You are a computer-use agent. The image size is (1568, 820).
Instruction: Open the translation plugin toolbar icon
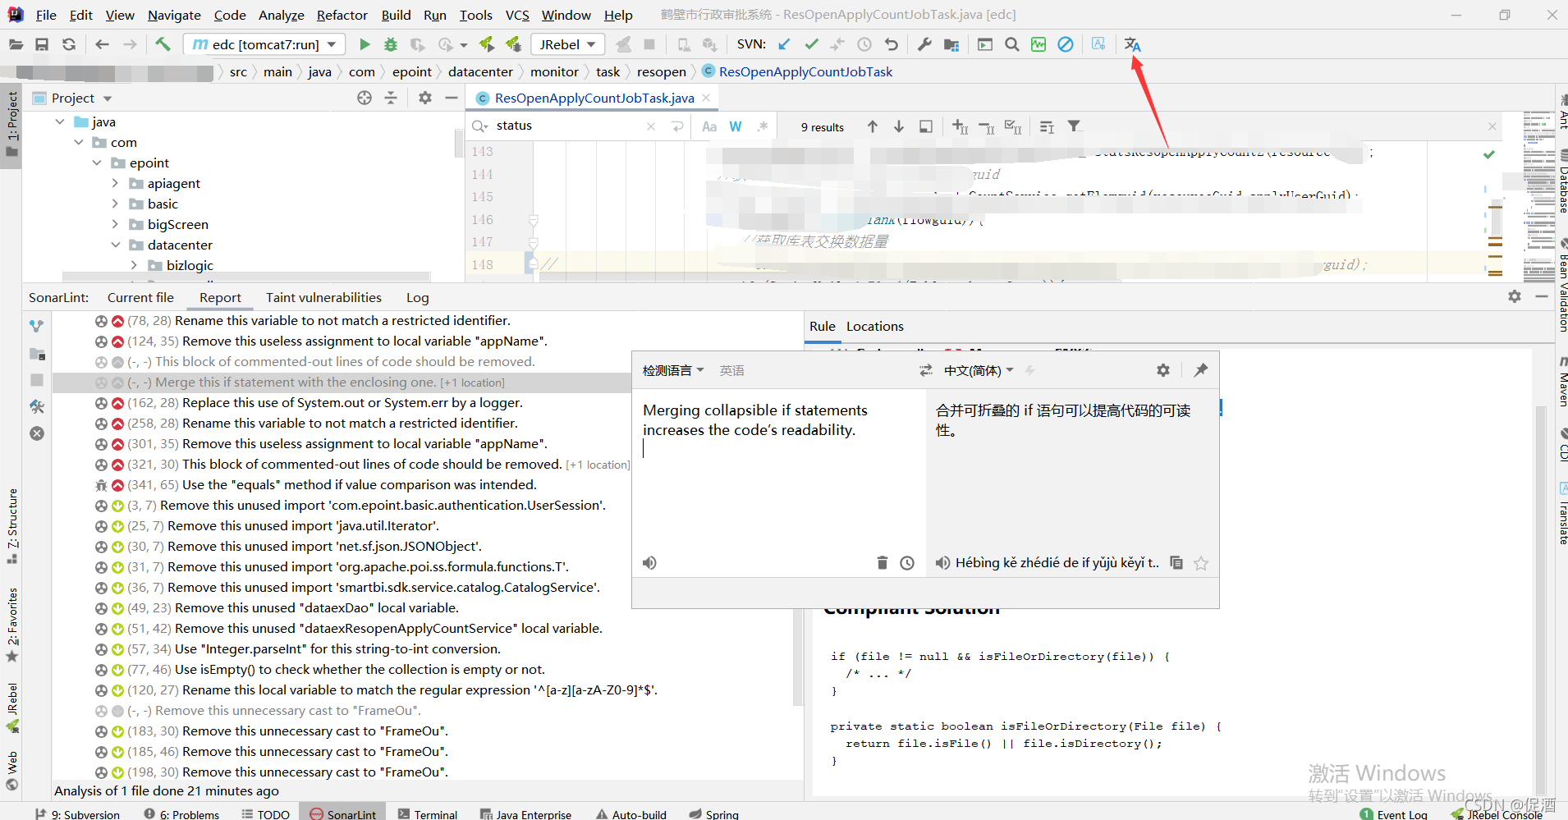point(1132,44)
